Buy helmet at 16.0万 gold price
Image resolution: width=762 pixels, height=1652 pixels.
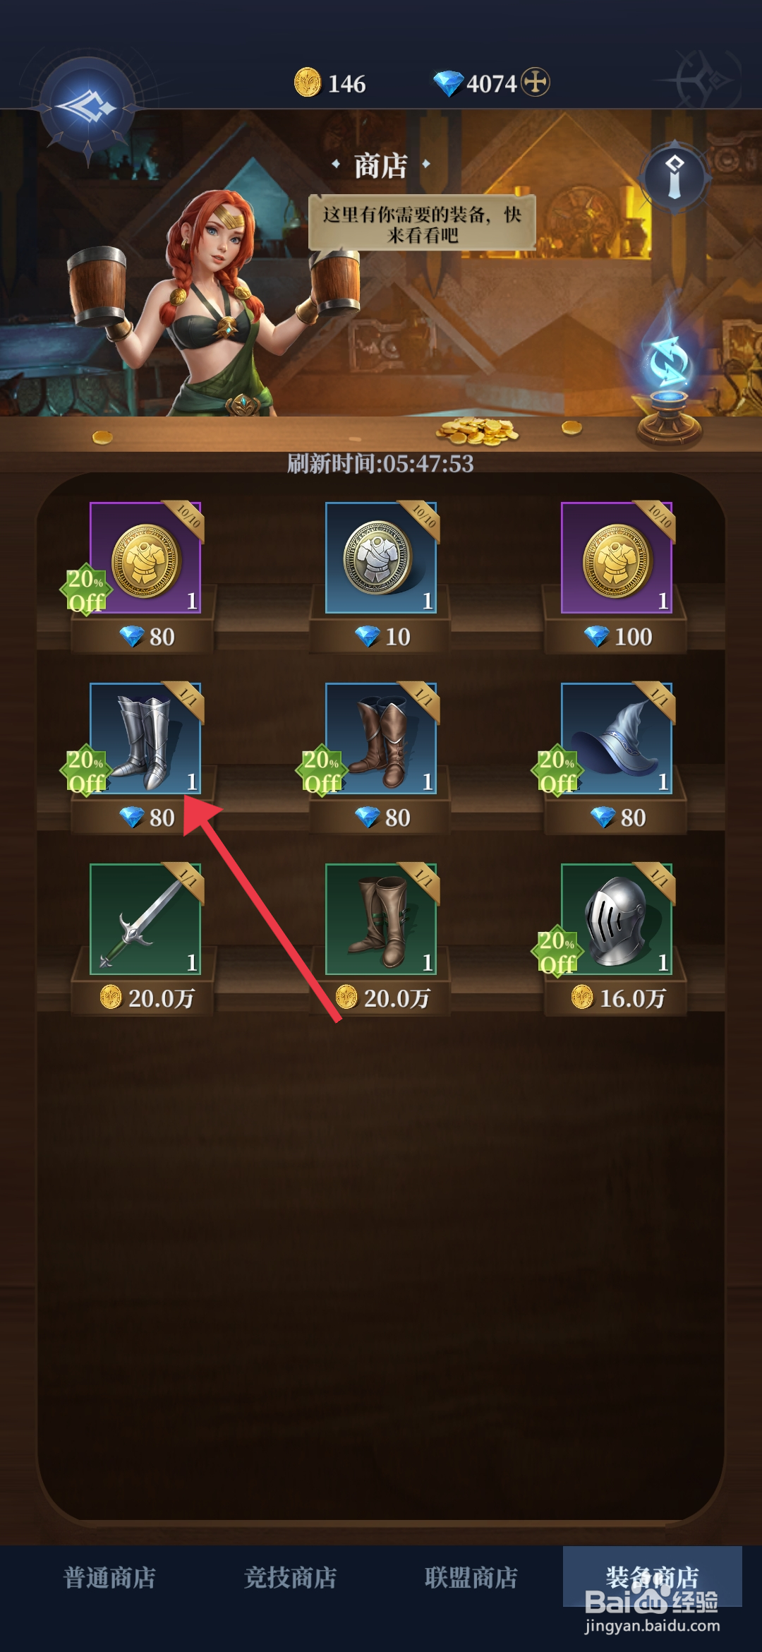click(x=618, y=998)
